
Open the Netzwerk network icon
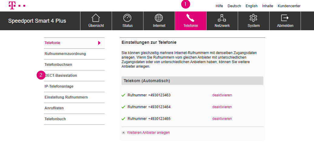click(222, 18)
